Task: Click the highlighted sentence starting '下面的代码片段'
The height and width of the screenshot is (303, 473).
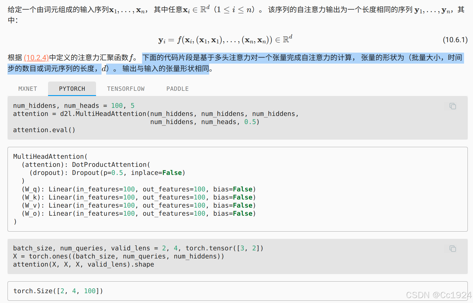Action: [236, 63]
